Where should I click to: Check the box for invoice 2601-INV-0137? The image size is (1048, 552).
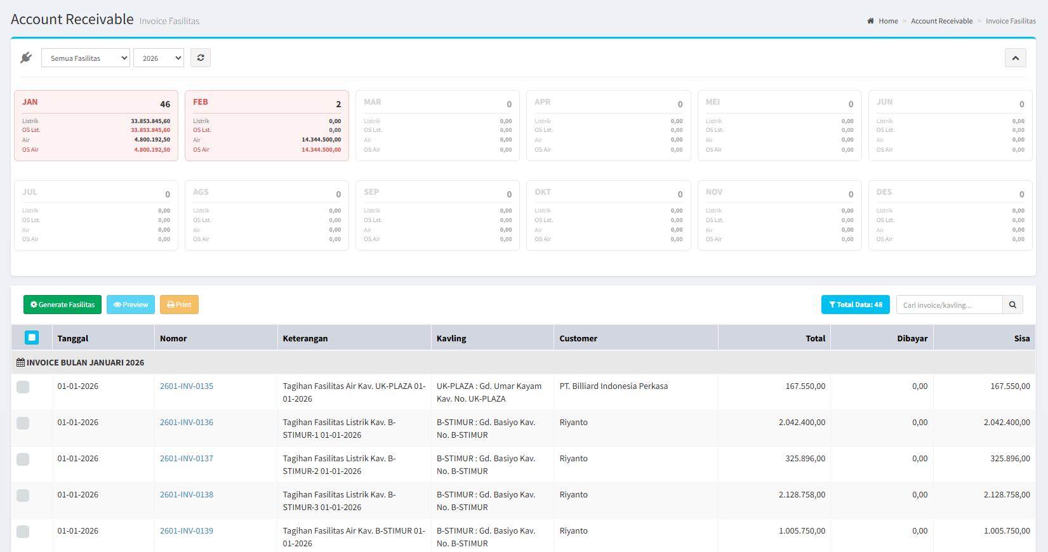(23, 459)
